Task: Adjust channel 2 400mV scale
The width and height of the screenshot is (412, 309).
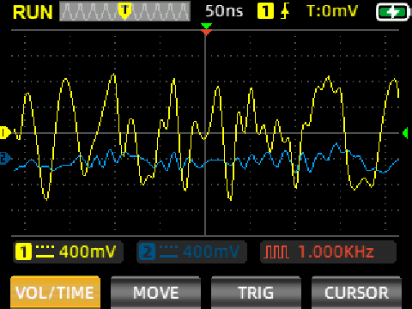Action: click(x=211, y=251)
